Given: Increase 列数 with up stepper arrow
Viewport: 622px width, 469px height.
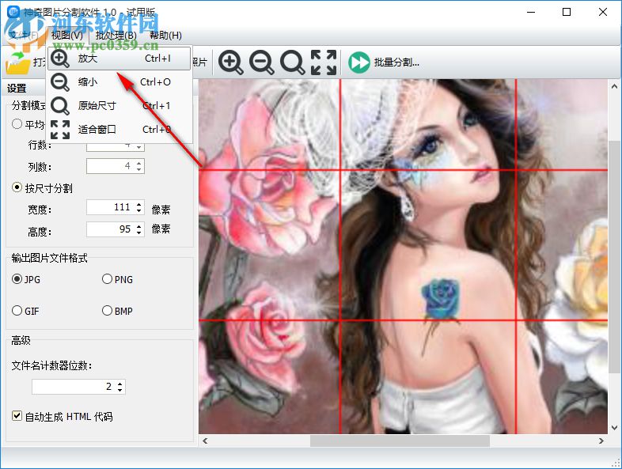Looking at the screenshot, I should 138,163.
